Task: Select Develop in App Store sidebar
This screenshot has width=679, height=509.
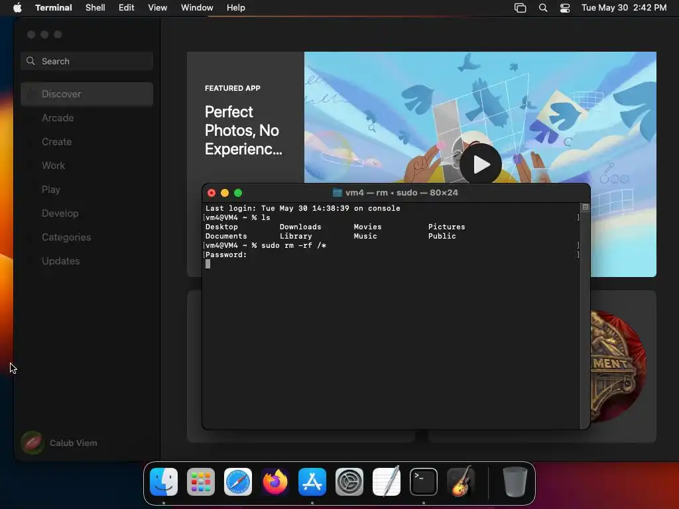Action: click(87, 213)
